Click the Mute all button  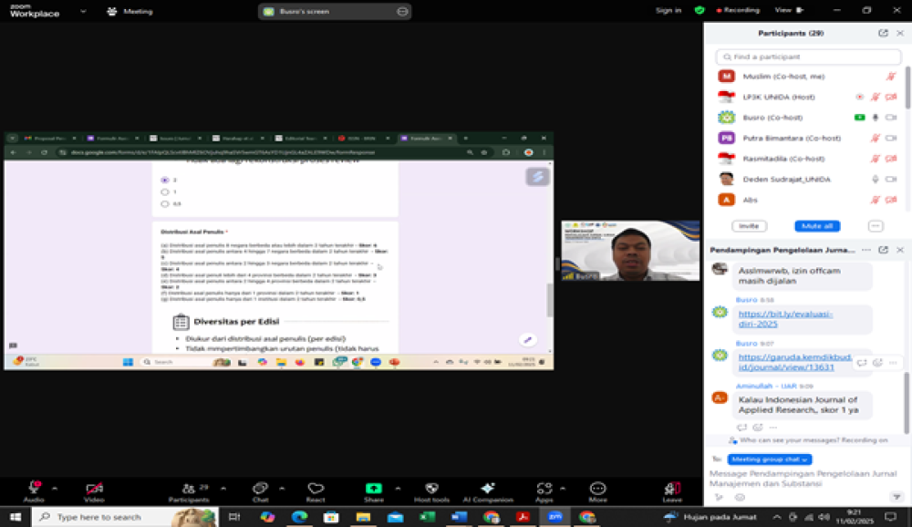click(x=817, y=226)
